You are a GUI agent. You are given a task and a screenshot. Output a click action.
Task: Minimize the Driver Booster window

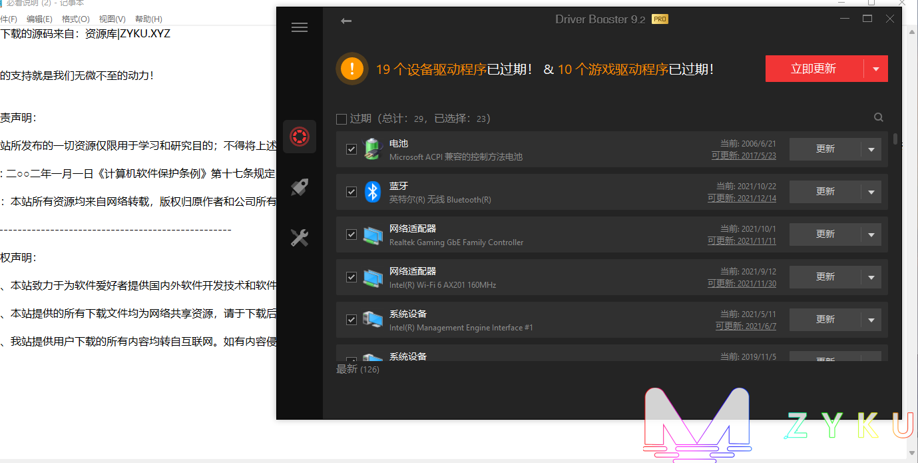click(x=845, y=19)
